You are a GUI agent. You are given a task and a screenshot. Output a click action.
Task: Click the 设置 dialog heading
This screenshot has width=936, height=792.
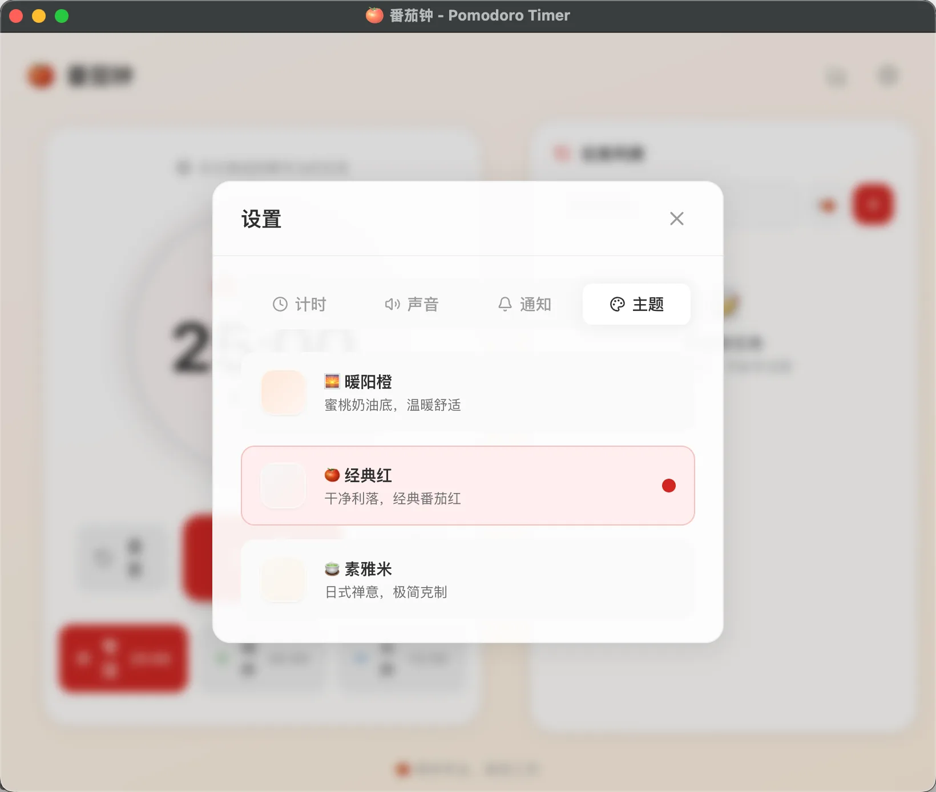point(261,219)
